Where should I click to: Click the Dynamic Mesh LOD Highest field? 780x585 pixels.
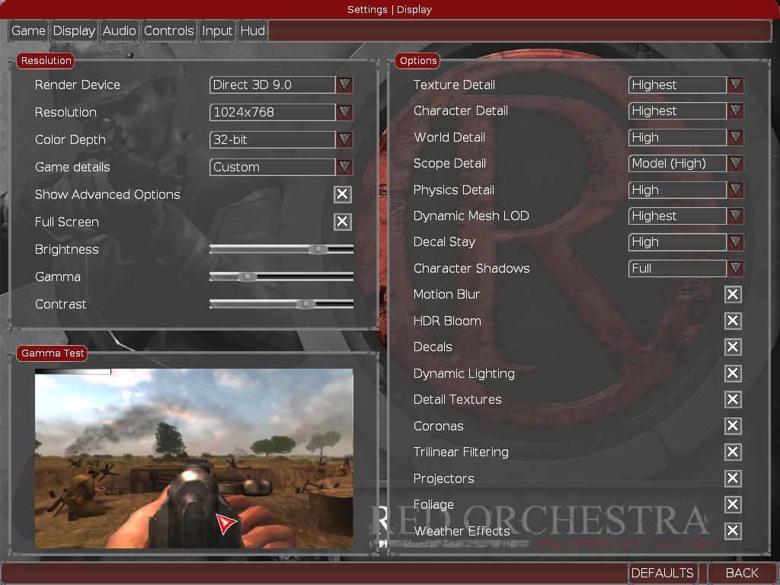tap(677, 216)
